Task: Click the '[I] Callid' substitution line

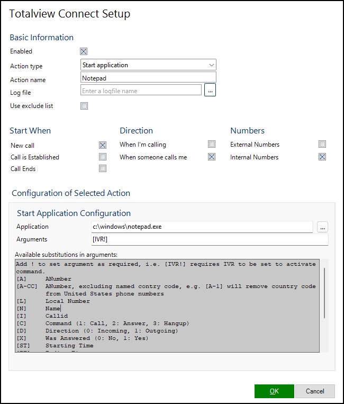Action: coord(42,316)
